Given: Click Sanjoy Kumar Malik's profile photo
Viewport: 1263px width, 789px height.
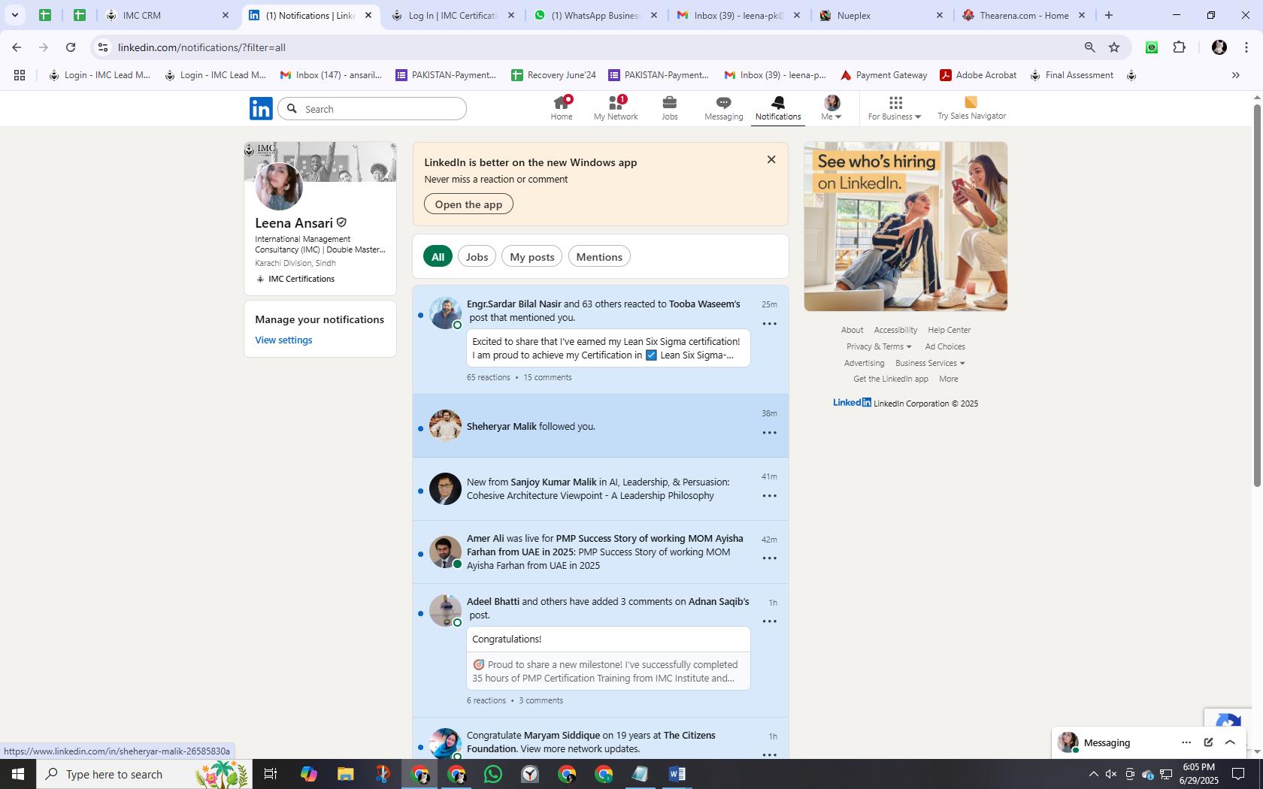Looking at the screenshot, I should click(445, 488).
